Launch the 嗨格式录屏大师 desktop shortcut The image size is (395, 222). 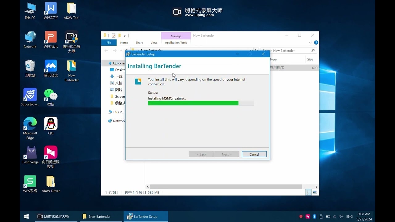click(71, 42)
